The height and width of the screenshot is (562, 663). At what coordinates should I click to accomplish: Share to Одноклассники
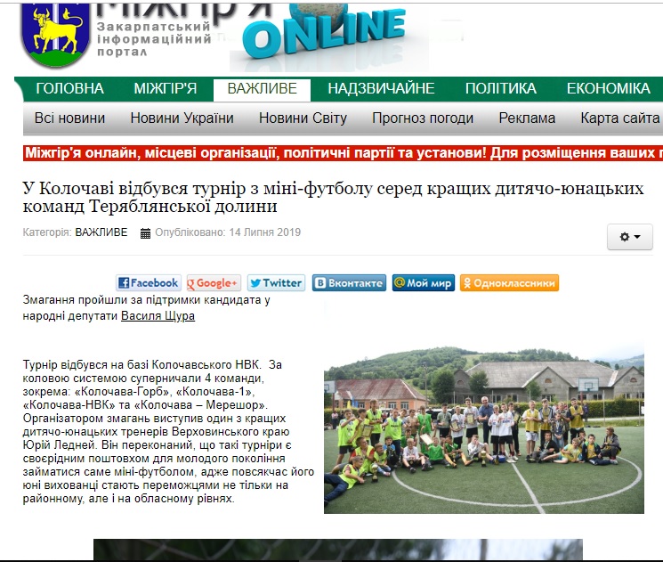(509, 283)
